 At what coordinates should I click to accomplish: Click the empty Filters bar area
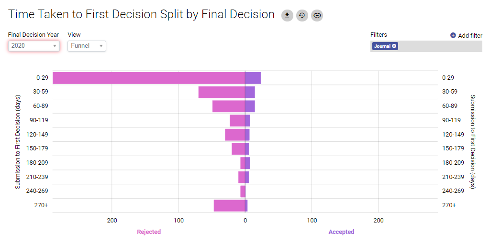(x=439, y=46)
